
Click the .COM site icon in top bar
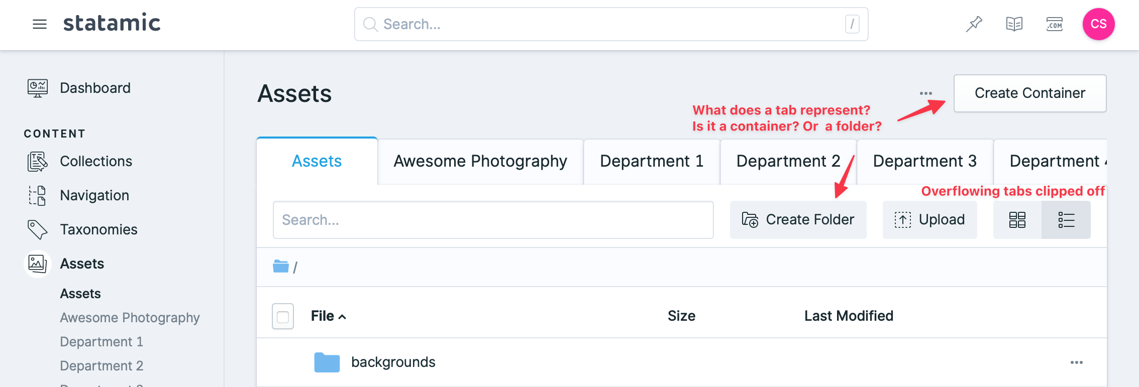coord(1055,24)
